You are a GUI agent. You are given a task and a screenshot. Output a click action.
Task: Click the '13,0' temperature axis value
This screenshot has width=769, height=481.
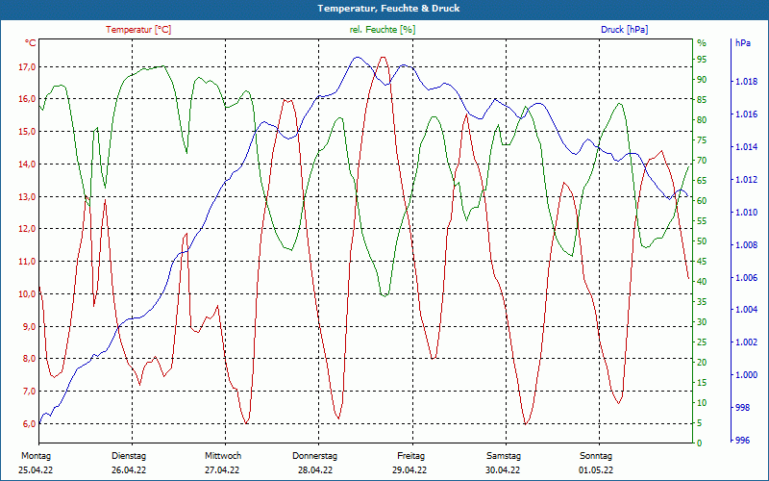(27, 196)
